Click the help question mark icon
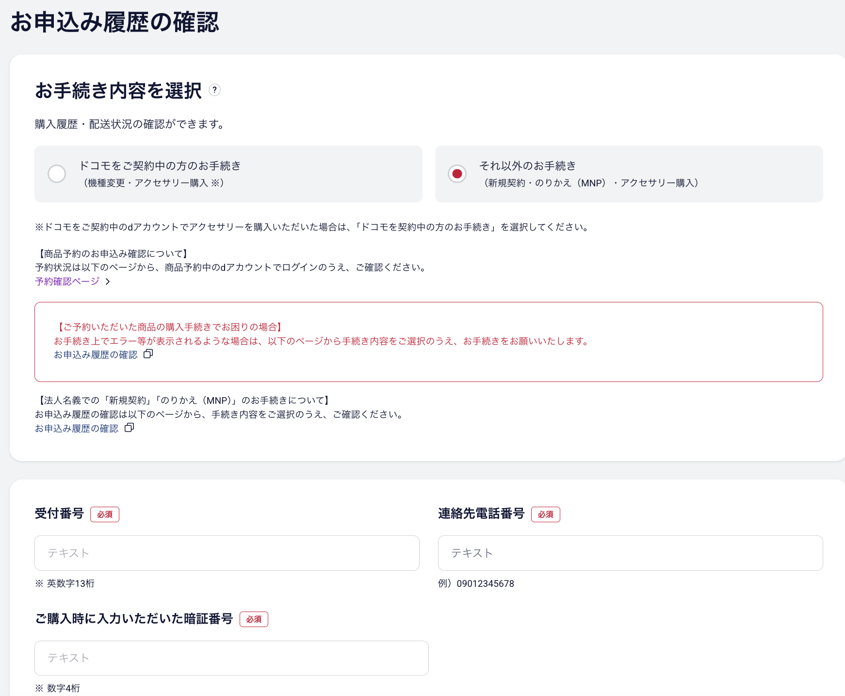 pyautogui.click(x=214, y=90)
